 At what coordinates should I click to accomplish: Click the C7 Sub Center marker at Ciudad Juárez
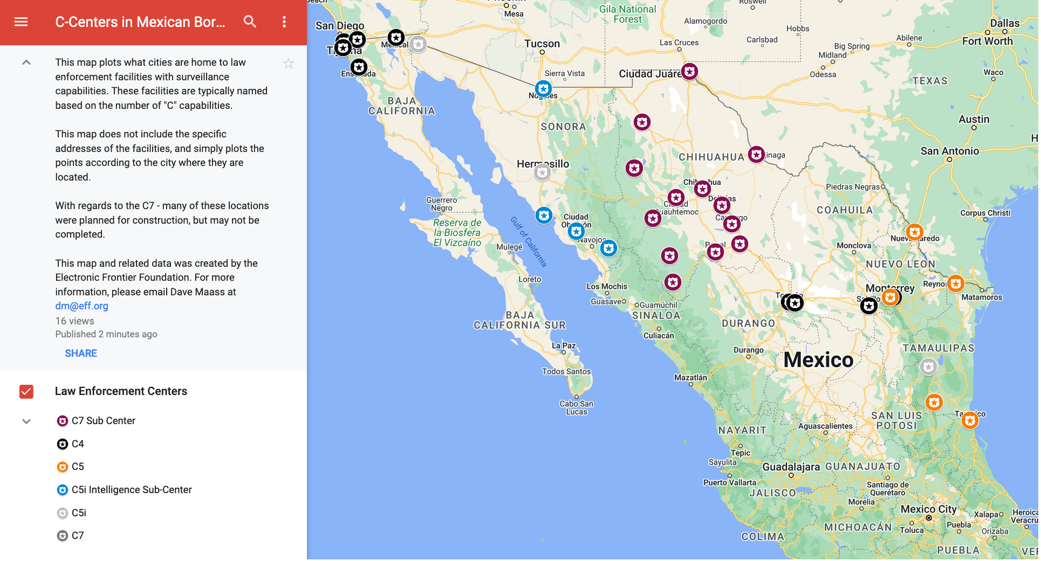tap(689, 71)
